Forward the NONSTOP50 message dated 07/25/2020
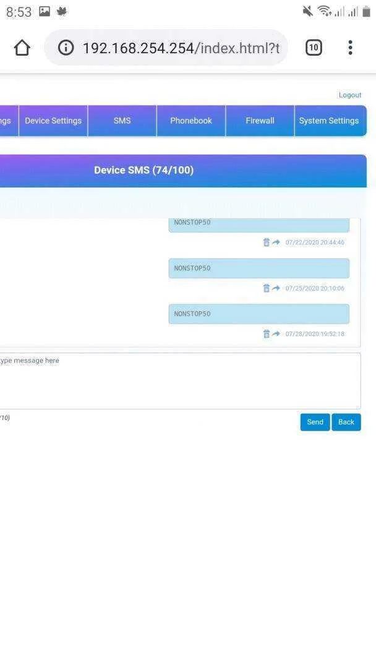 [x=276, y=288]
